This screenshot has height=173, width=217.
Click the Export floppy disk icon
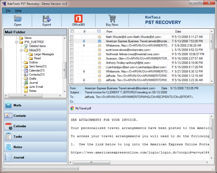pos(47,19)
